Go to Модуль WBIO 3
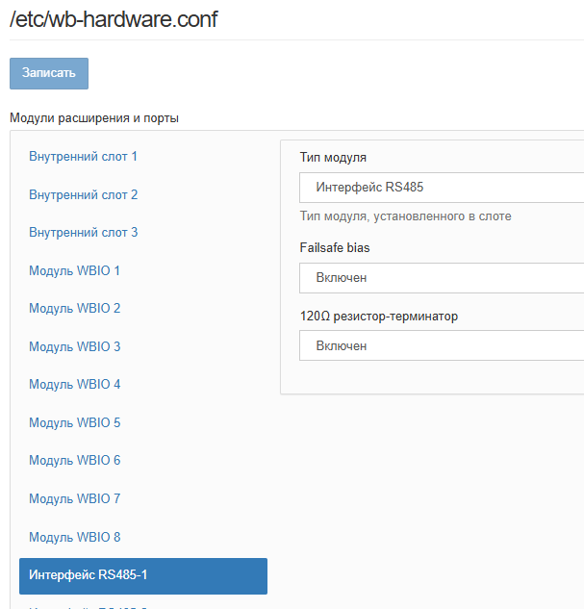The image size is (584, 609). click(75, 346)
